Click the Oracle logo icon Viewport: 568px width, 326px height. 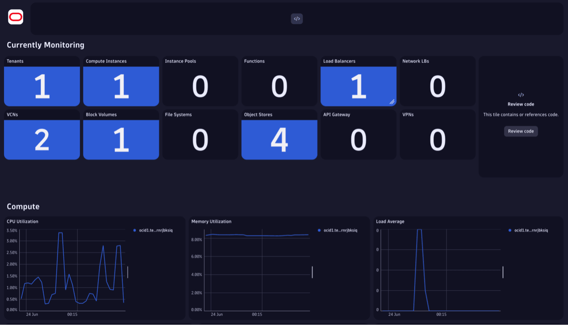pyautogui.click(x=15, y=17)
